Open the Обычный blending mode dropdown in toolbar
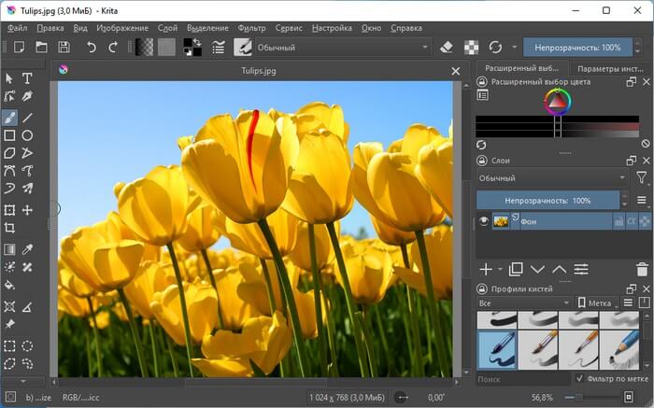 pyautogui.click(x=343, y=47)
